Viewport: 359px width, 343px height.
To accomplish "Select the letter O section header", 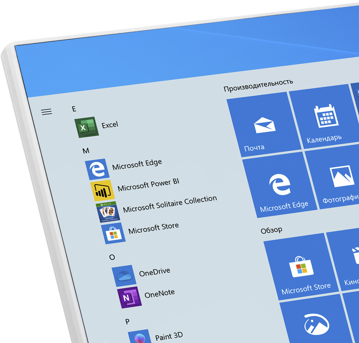I will pos(112,257).
